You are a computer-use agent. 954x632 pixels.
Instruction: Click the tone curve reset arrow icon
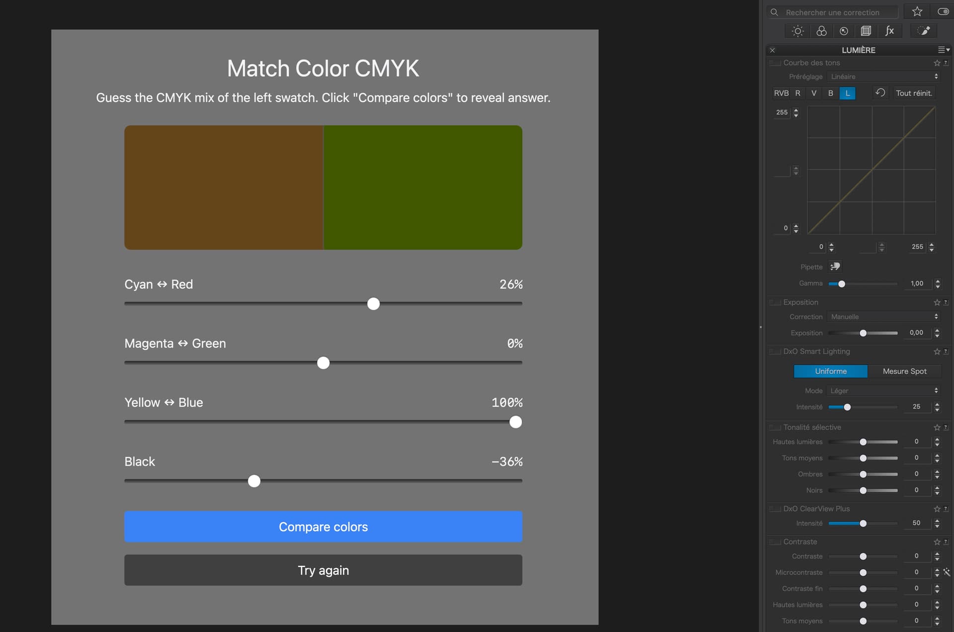pos(880,93)
